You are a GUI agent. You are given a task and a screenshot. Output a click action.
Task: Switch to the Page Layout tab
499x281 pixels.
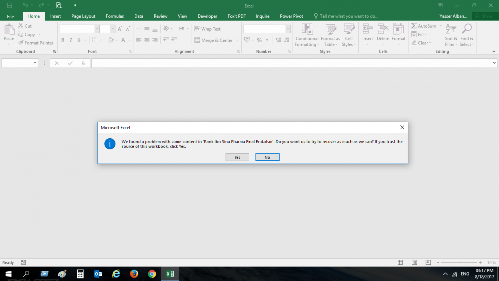[83, 16]
